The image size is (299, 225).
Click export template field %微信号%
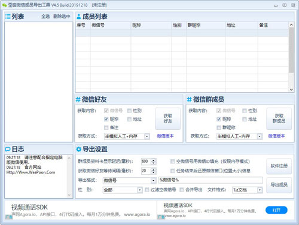coord(210,180)
